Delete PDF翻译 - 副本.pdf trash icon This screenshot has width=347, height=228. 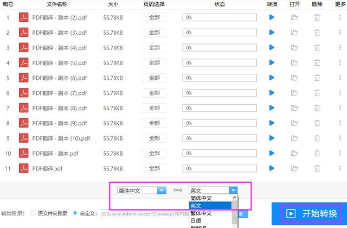[x=317, y=153]
